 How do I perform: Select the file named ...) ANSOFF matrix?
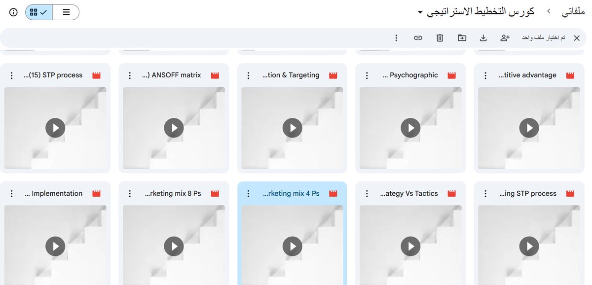click(172, 75)
